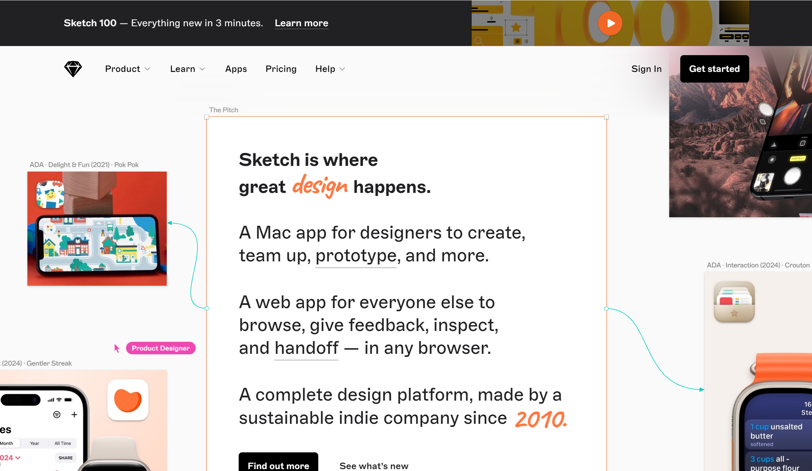Image resolution: width=812 pixels, height=471 pixels.
Task: Click the SHARE button in phone mockup
Action: 65,458
